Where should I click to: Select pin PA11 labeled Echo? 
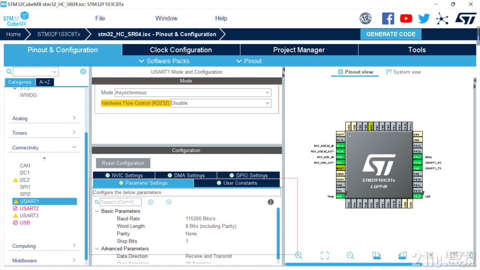point(417,157)
